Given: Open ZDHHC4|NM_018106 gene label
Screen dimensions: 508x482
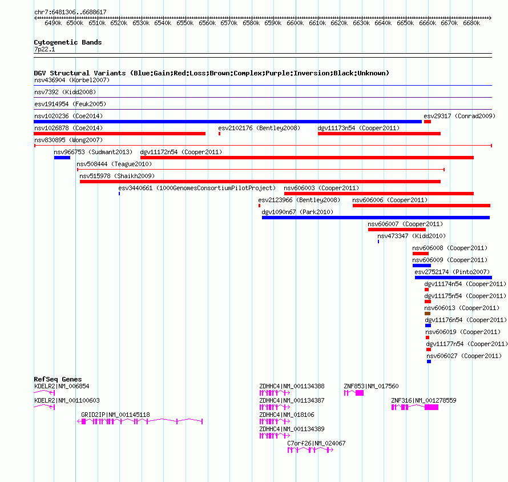Looking at the screenshot, I should click(x=287, y=415).
